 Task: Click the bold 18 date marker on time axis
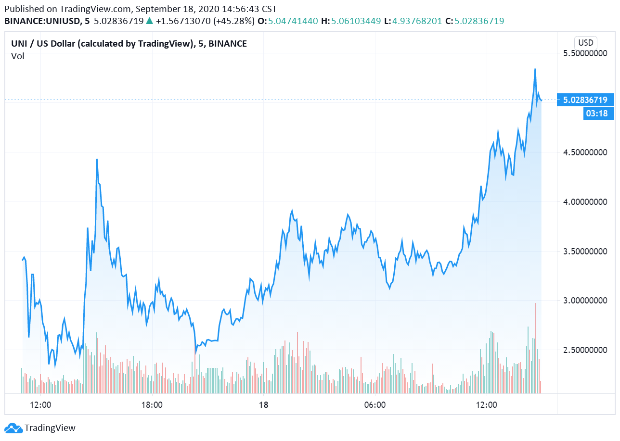click(263, 405)
